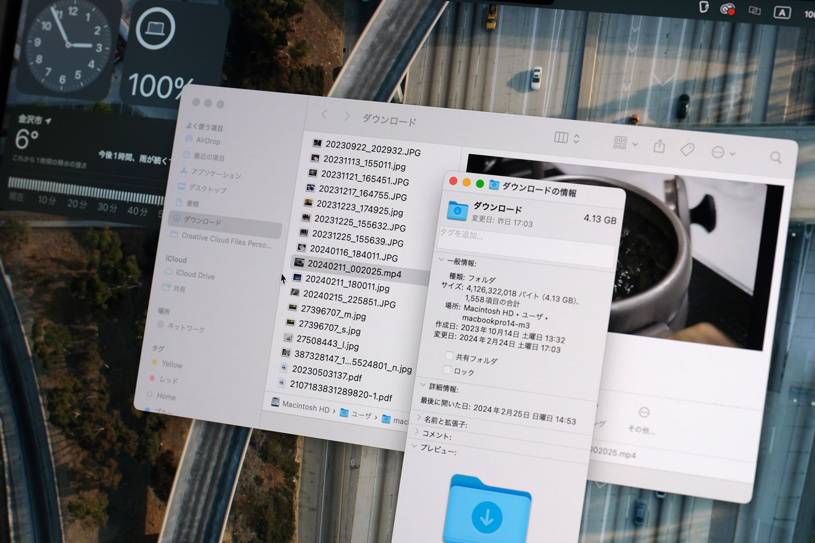Select file 20240211_180011.jpg
Viewport: 815px width, 543px height.
pyautogui.click(x=341, y=283)
